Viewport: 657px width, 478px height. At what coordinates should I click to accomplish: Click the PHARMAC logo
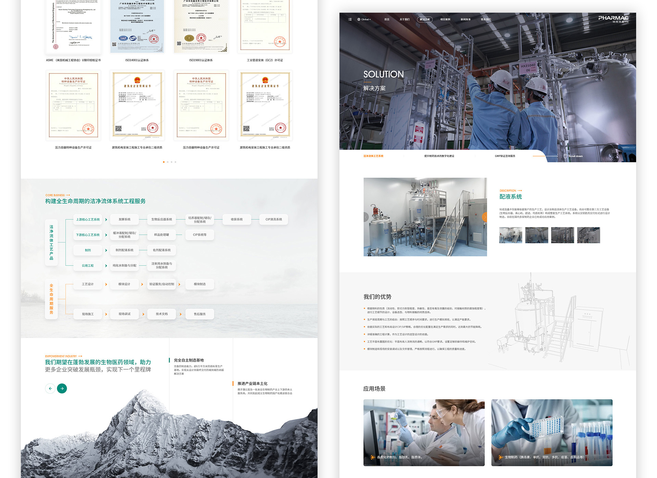pos(613,19)
